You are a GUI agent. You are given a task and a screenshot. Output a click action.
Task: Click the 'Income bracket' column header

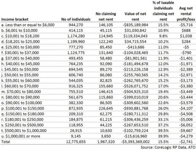pyautogui.click(x=15, y=19)
